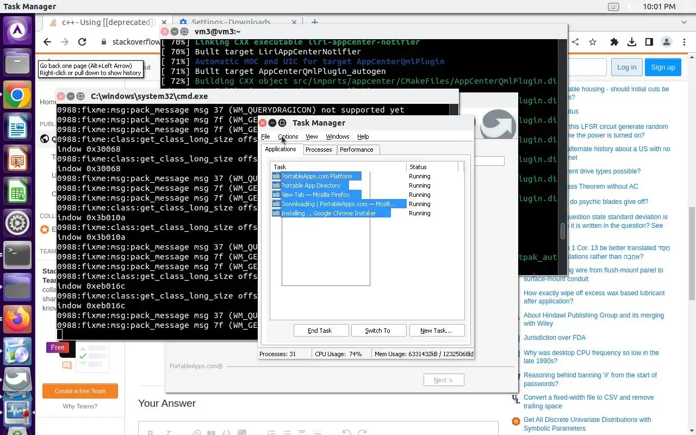Screen dimensions: 696x435
Task: Launch Firefox from the dock
Action: pyautogui.click(x=17, y=319)
